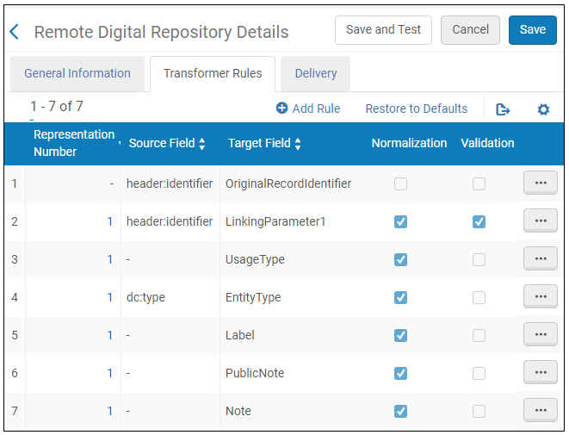Click the Target Field column header
The image size is (569, 435).
(x=259, y=143)
